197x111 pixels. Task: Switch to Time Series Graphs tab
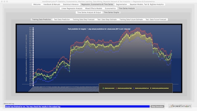point(111,12)
